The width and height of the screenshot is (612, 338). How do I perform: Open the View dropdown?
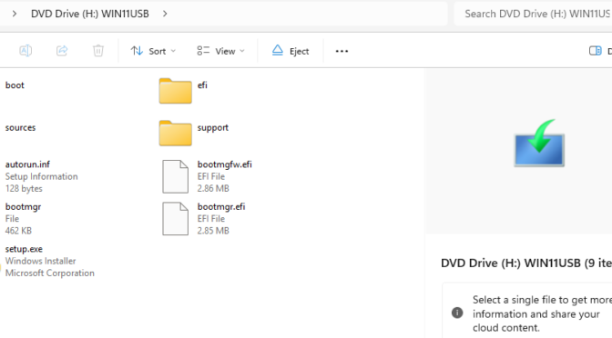point(221,51)
